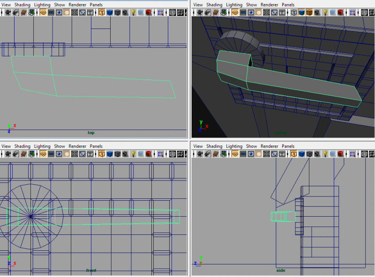The width and height of the screenshot is (375, 277).
Task: Toggle wireframe cube in perspective panel toolbar
Action: [293, 13]
